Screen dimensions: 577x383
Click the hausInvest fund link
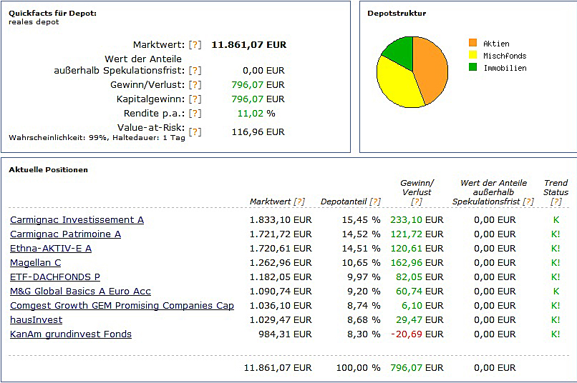pyautogui.click(x=36, y=320)
